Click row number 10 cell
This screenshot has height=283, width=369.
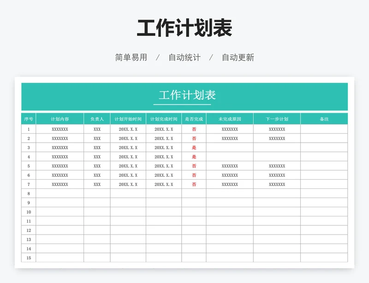29,212
